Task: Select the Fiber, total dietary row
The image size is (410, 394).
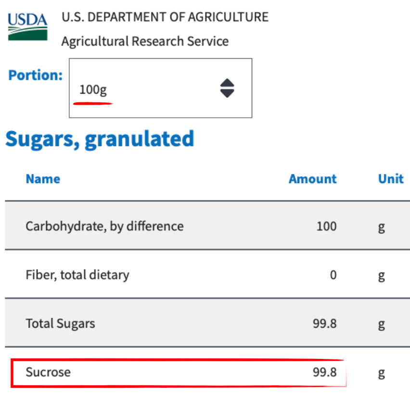Action: tap(207, 274)
